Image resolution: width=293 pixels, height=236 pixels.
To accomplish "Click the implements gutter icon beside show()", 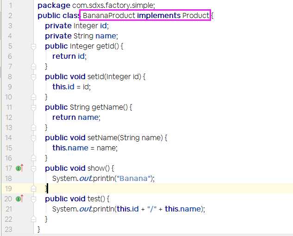I will tap(19, 168).
